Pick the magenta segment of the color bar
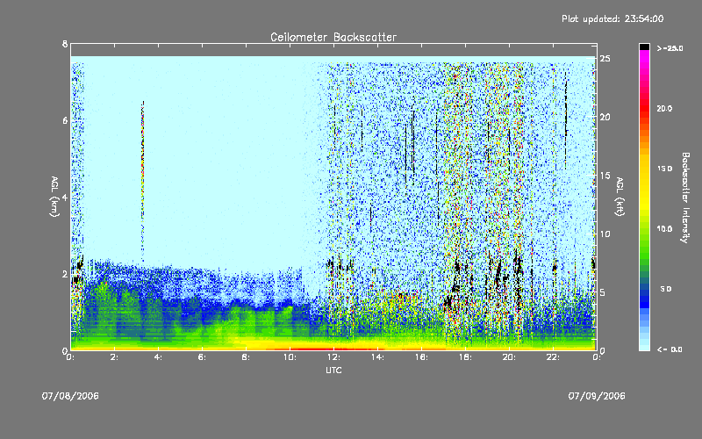The image size is (702, 439). click(644, 55)
